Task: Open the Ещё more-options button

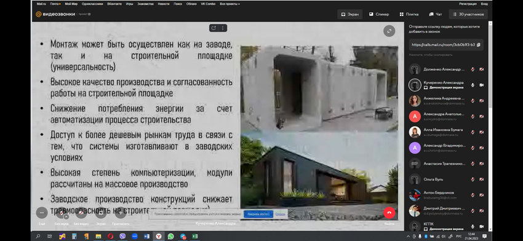Action: click(x=42, y=213)
